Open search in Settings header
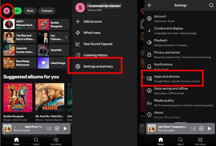The image size is (216, 146). pyautogui.click(x=211, y=5)
